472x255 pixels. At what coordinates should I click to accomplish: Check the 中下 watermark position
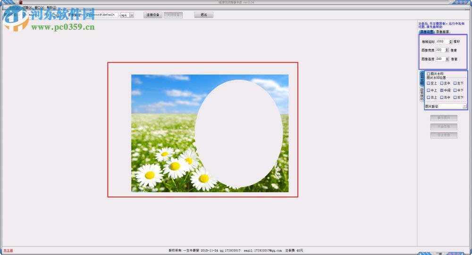[x=455, y=90]
